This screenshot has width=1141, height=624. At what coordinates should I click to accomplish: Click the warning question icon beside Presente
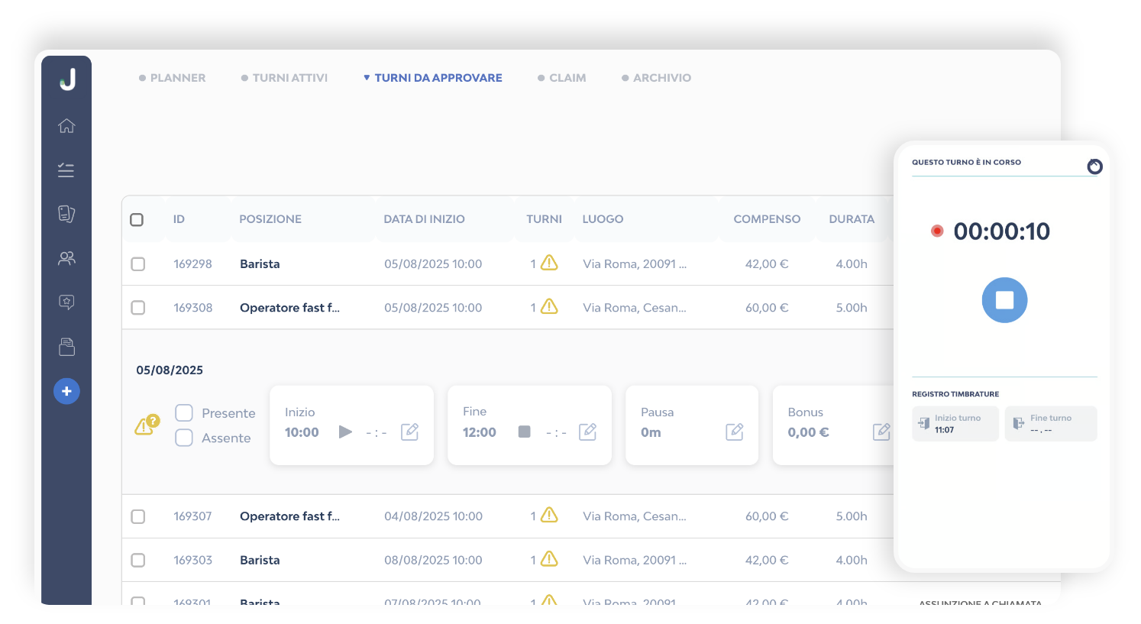click(x=147, y=425)
